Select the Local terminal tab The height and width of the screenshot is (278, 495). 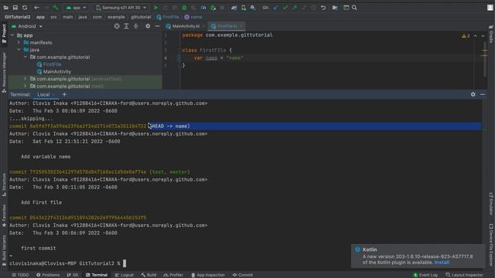(43, 94)
